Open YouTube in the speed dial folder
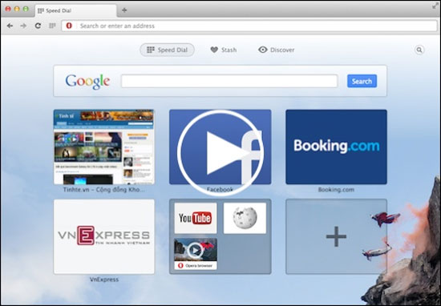The image size is (441, 306). tap(196, 218)
